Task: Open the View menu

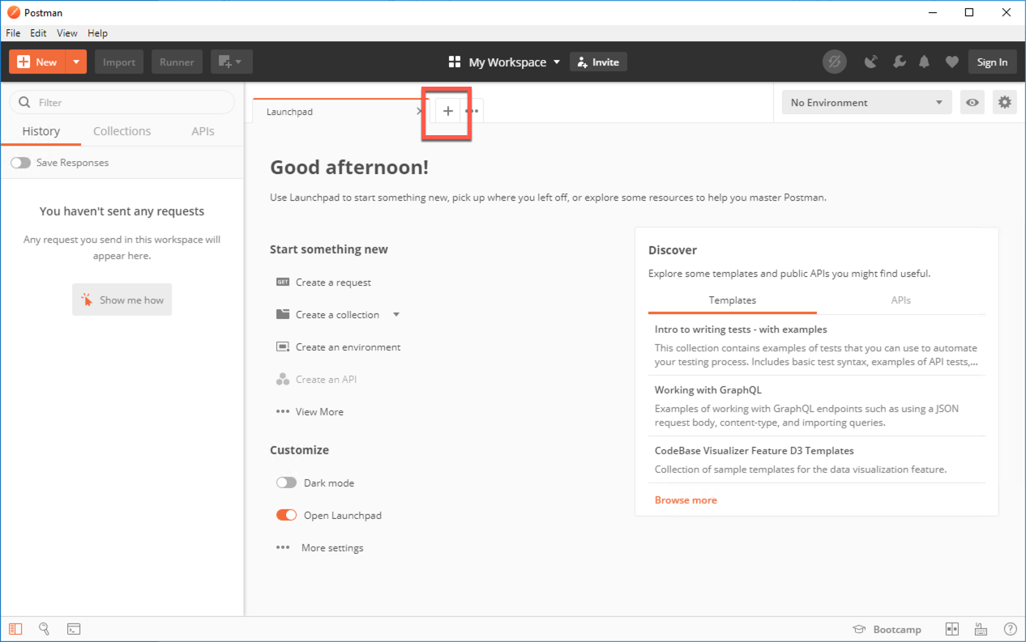Action: [67, 33]
